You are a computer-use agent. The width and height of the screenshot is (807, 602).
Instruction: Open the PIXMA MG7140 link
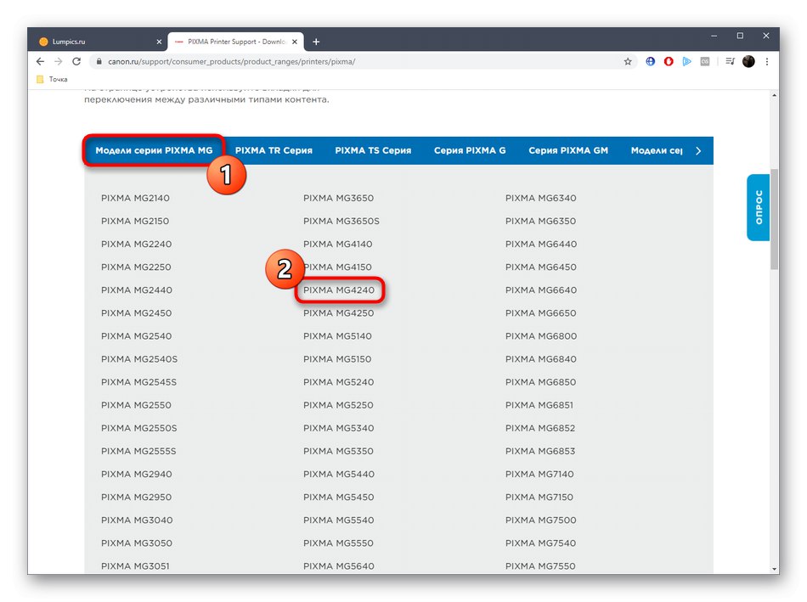pos(539,475)
